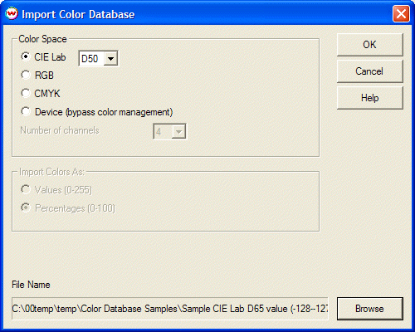Select the CMYK color space option
This screenshot has height=332, width=415.
click(x=26, y=93)
